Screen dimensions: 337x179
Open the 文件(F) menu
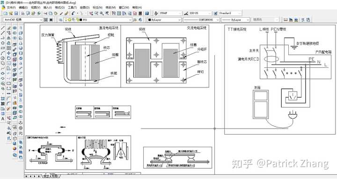[x=11, y=7]
